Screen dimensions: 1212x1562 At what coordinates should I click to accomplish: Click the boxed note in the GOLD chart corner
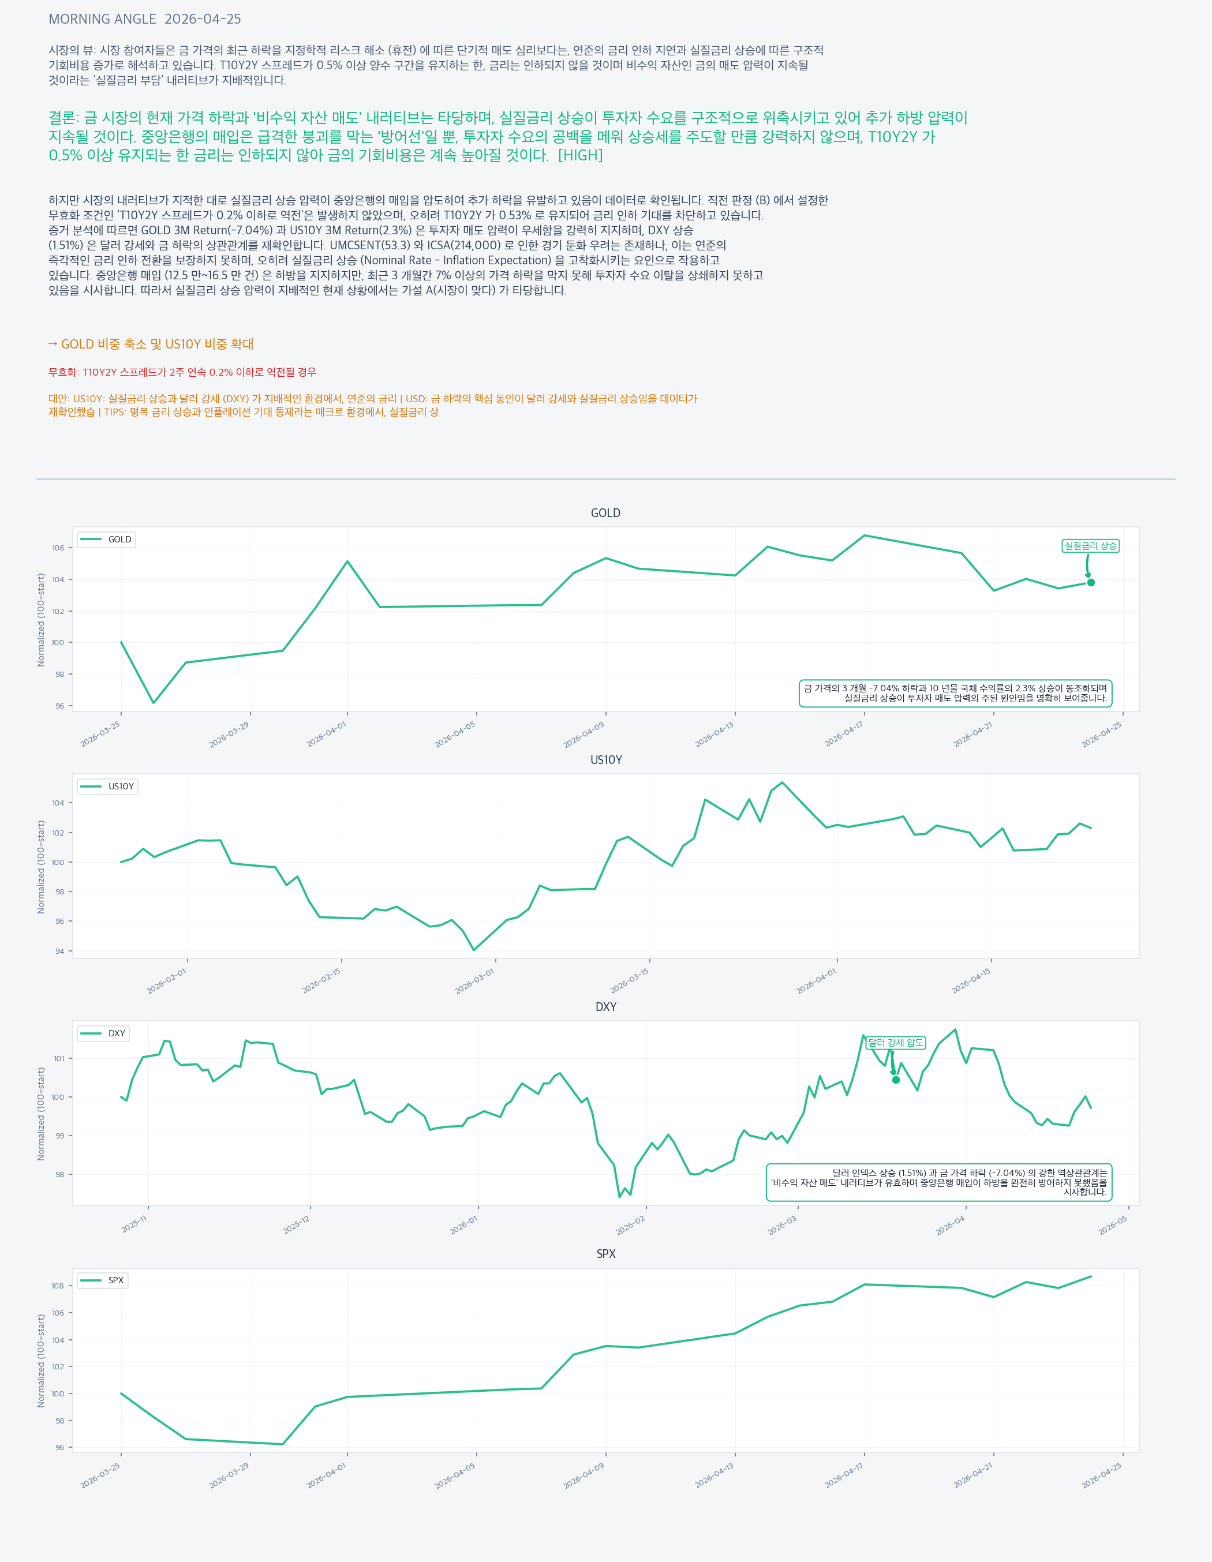955,693
